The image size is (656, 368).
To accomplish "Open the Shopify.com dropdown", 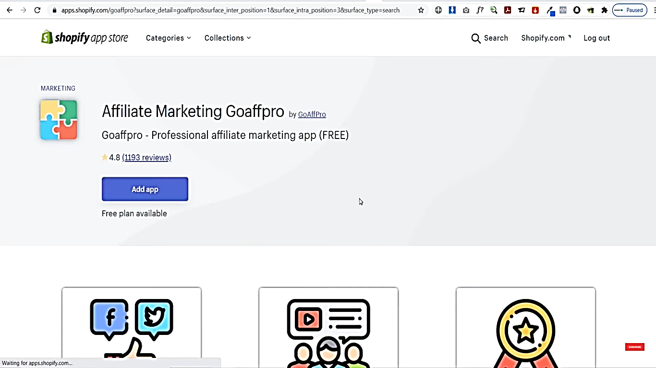I will [546, 38].
